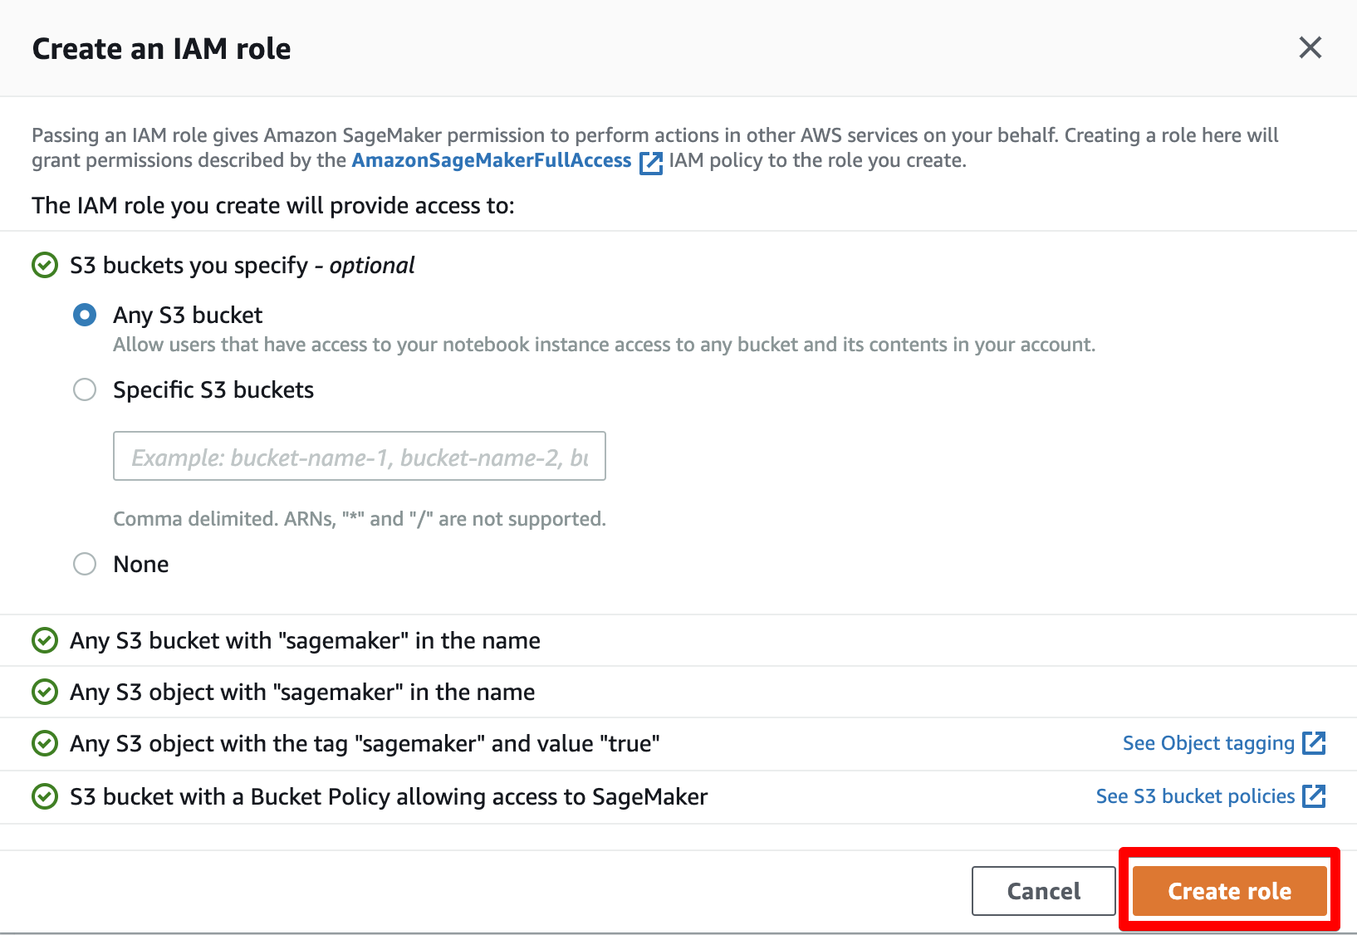1357x935 pixels.
Task: Click into the bucket names input field
Action: coord(359,456)
